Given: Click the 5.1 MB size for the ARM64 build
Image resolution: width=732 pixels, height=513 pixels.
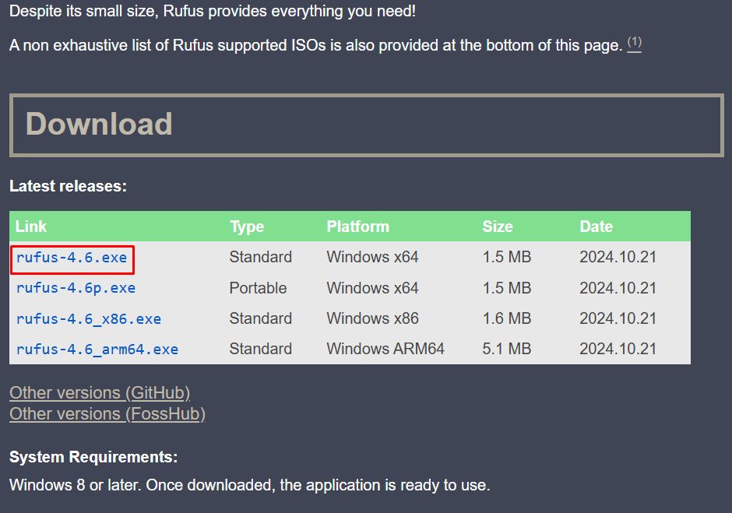Looking at the screenshot, I should (x=507, y=349).
